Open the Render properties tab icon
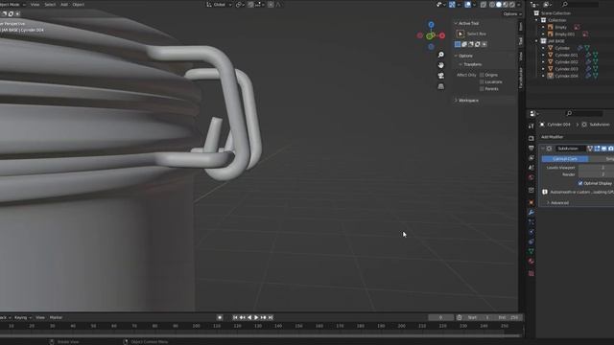The height and width of the screenshot is (345, 614). 531,138
